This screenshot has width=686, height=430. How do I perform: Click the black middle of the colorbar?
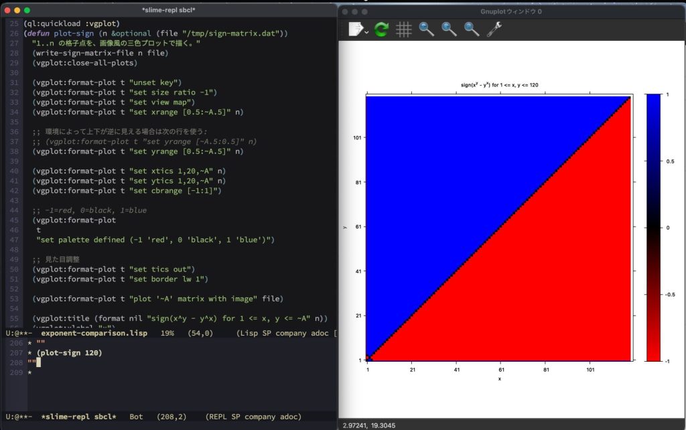pyautogui.click(x=653, y=228)
